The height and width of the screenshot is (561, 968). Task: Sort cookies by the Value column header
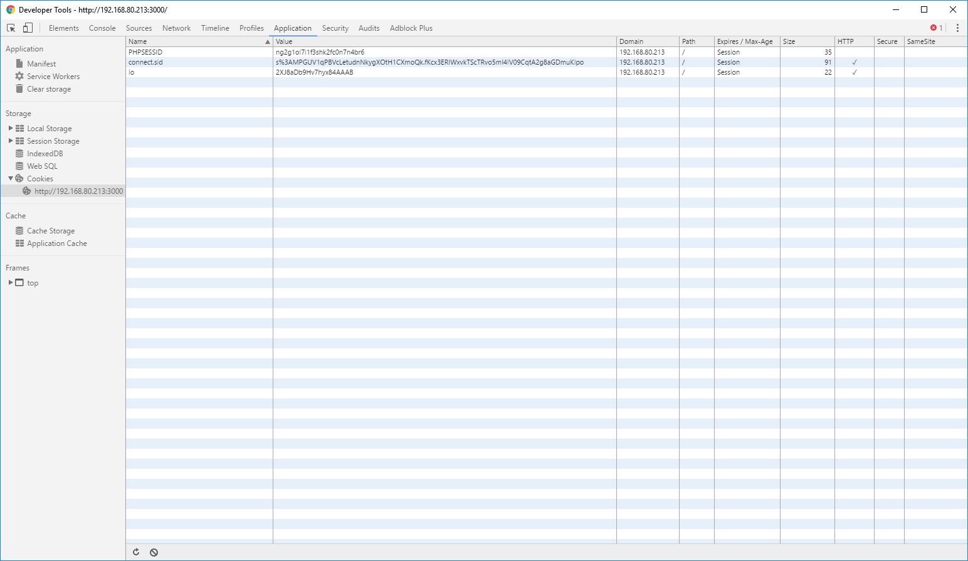[445, 41]
